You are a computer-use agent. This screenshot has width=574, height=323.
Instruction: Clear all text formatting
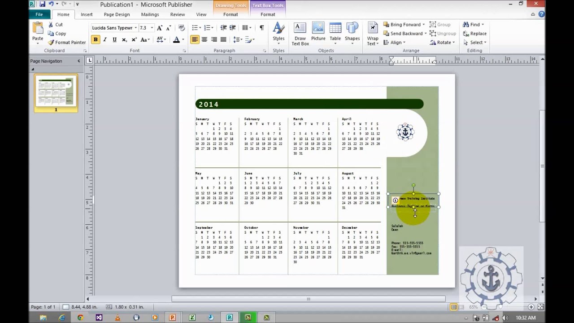point(182,28)
